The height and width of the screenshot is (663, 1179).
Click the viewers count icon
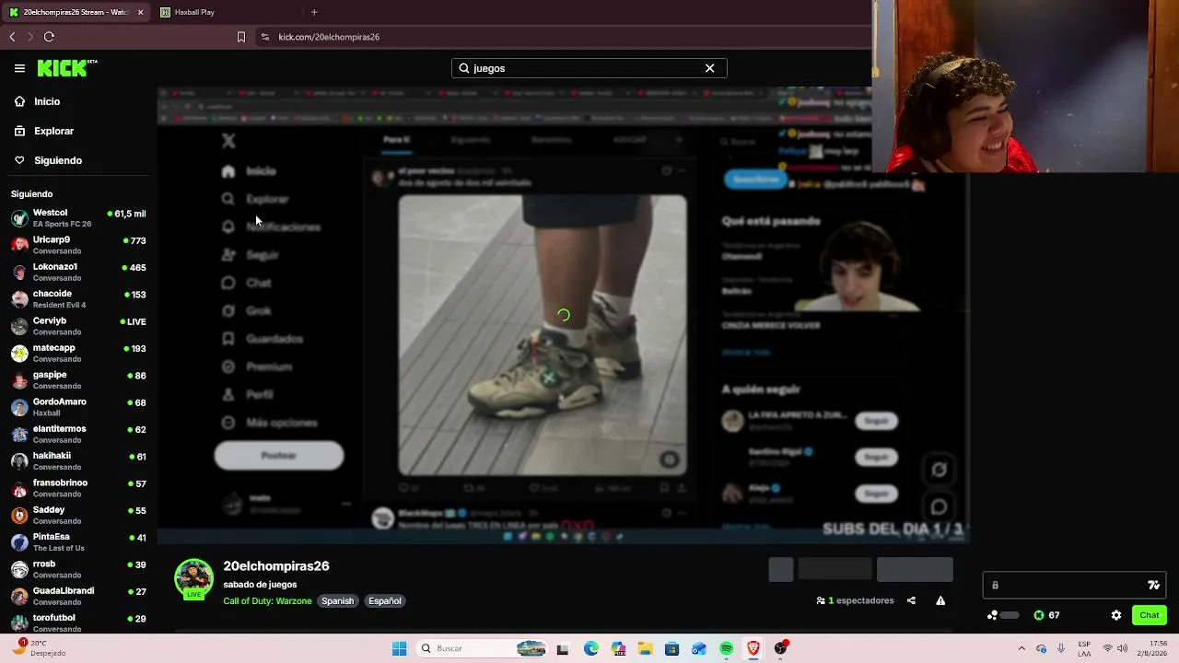pos(821,600)
